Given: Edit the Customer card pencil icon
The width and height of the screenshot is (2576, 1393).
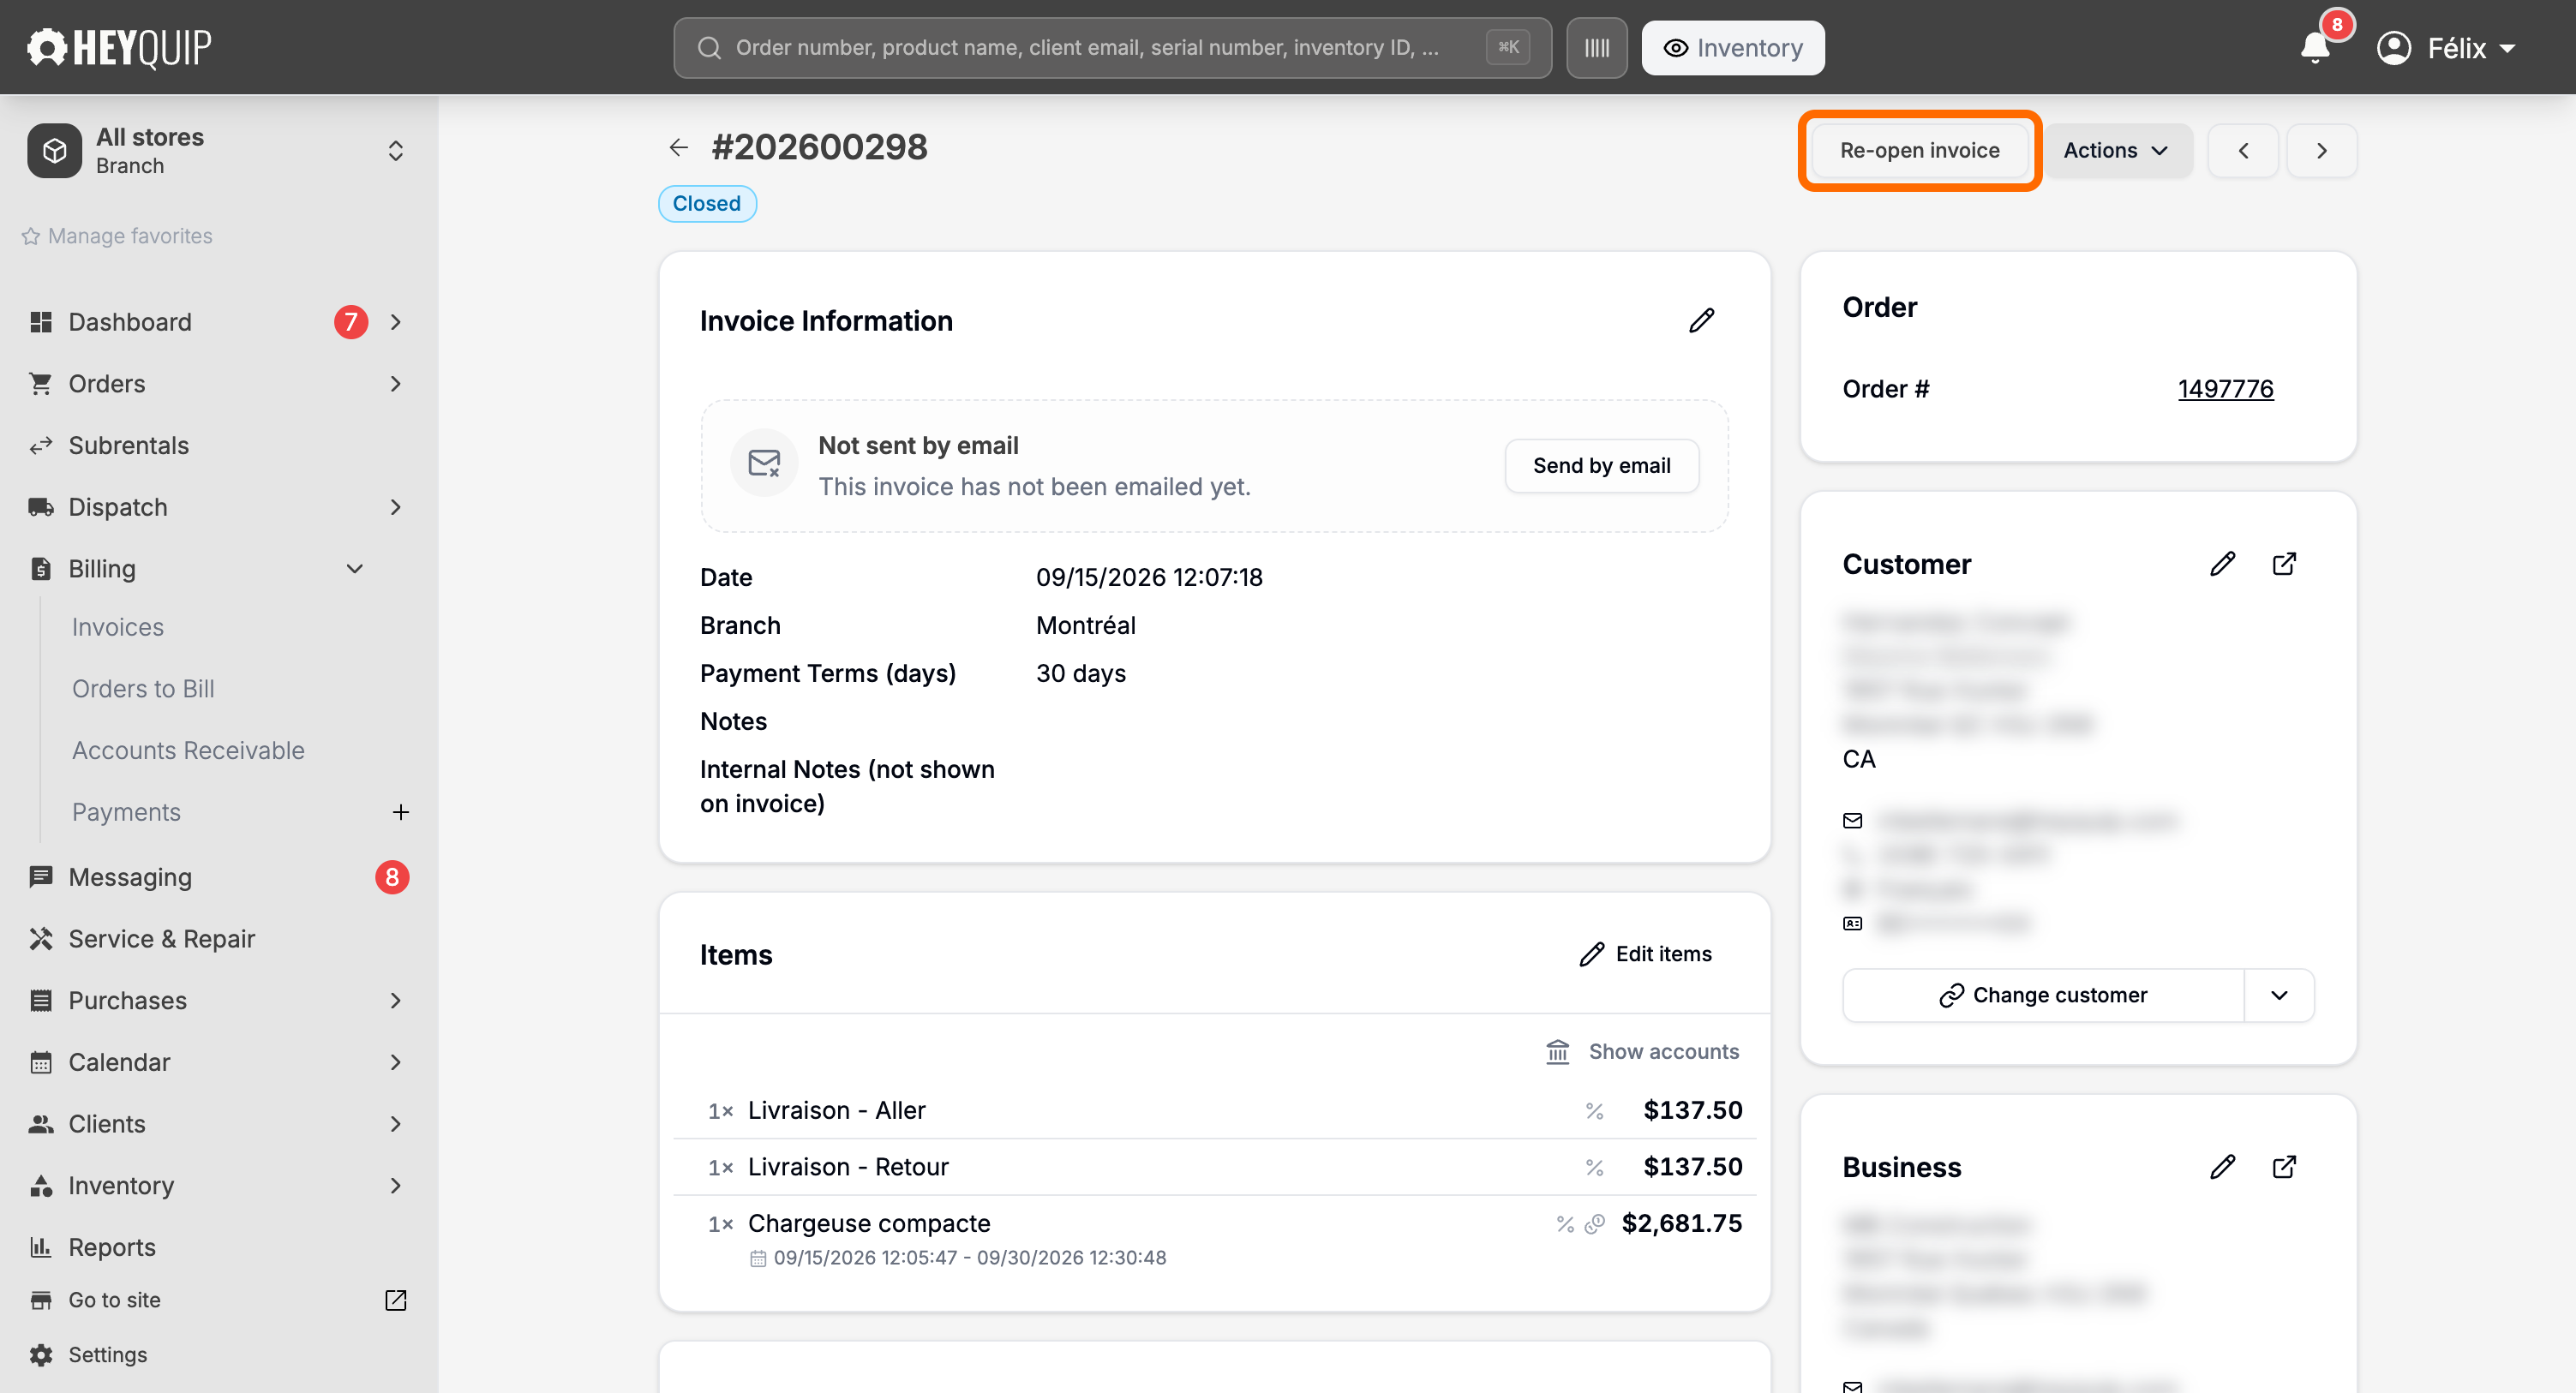Looking at the screenshot, I should tap(2222, 564).
